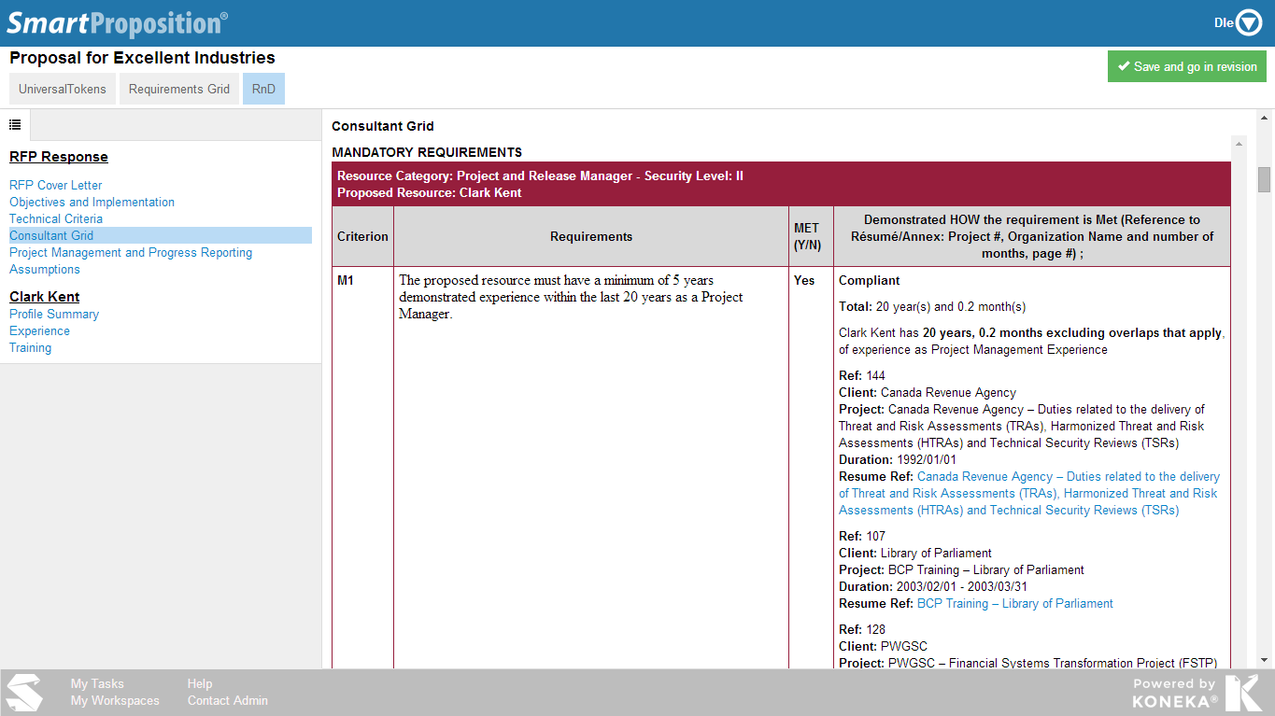Viewport: 1275px width, 716px height.
Task: Open My Workspaces in the footer
Action: (x=115, y=701)
